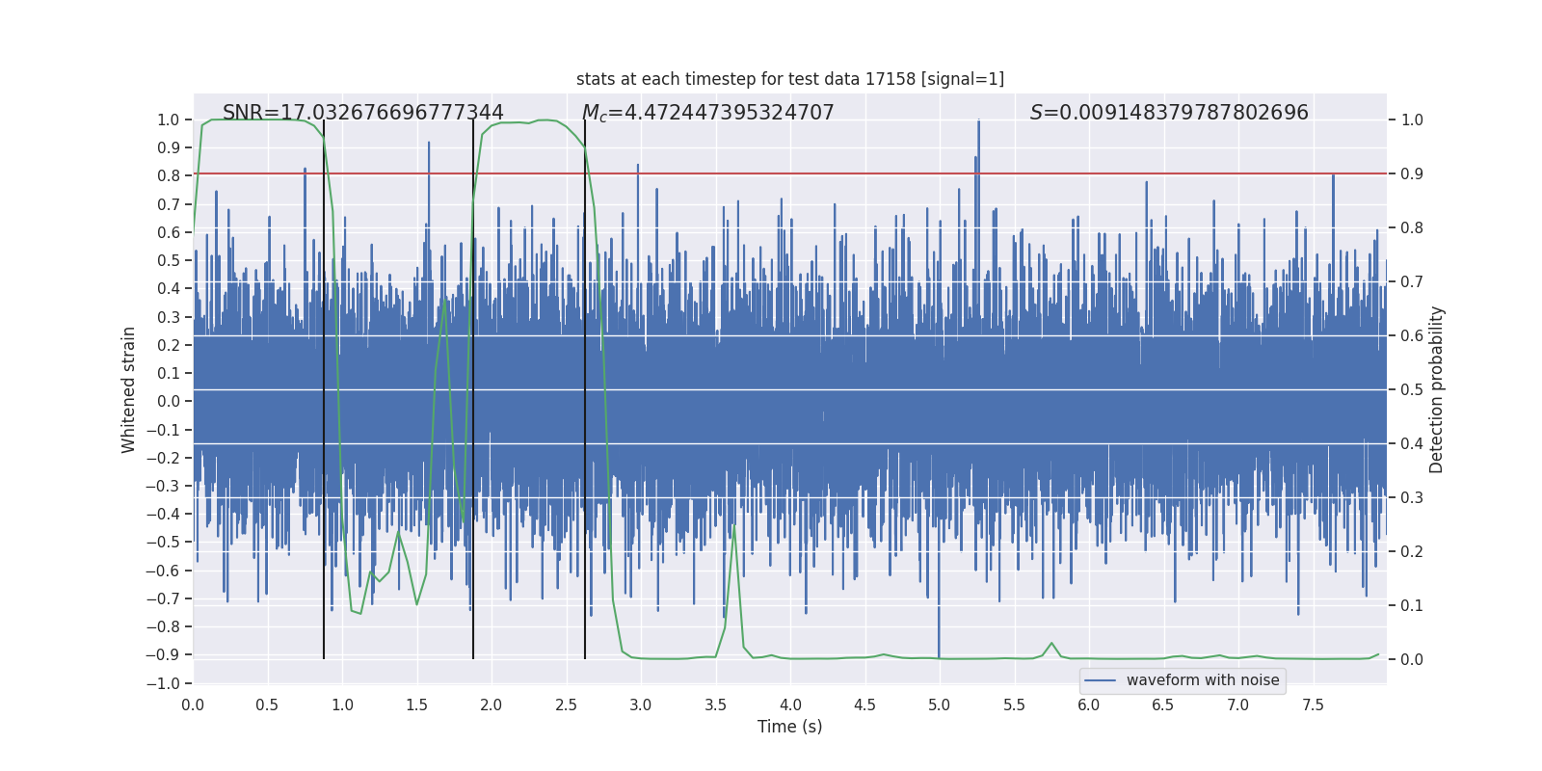Click the chirp mass Mc=4.472447395324707 annotation
This screenshot has height=771, width=1542.
(708, 113)
